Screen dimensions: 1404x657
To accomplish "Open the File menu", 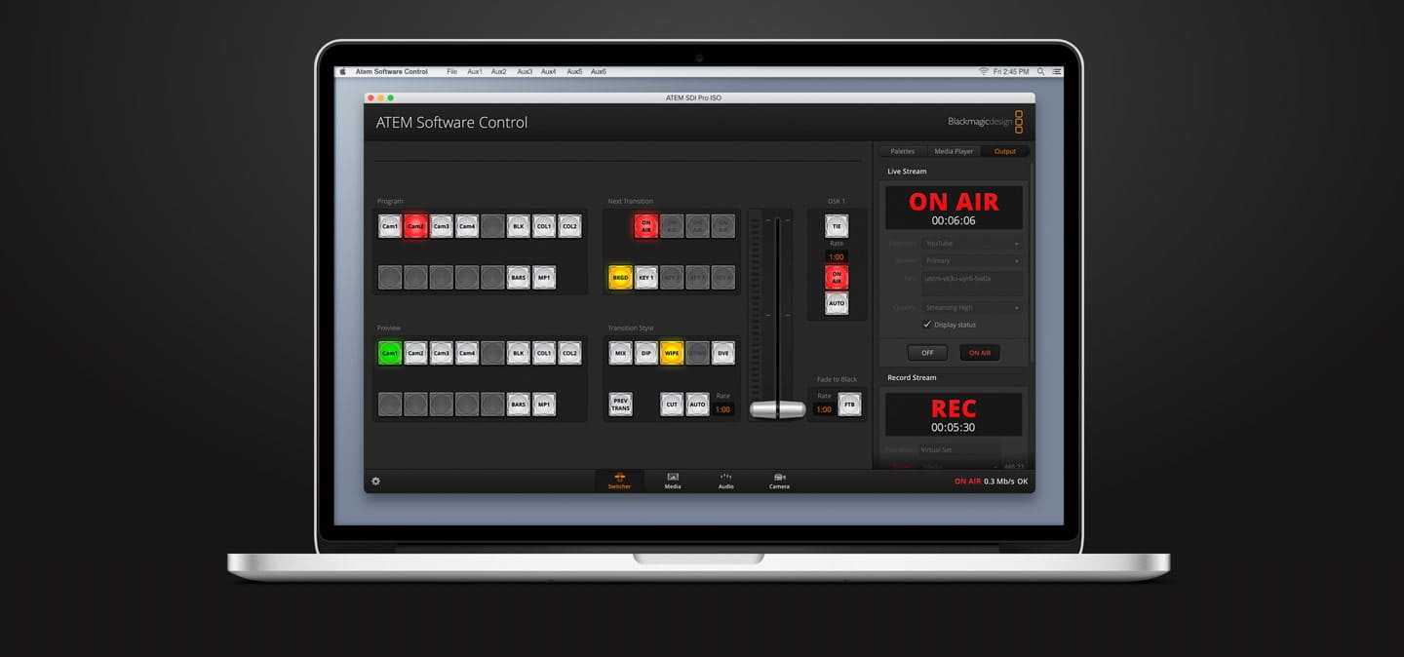I will tap(452, 71).
